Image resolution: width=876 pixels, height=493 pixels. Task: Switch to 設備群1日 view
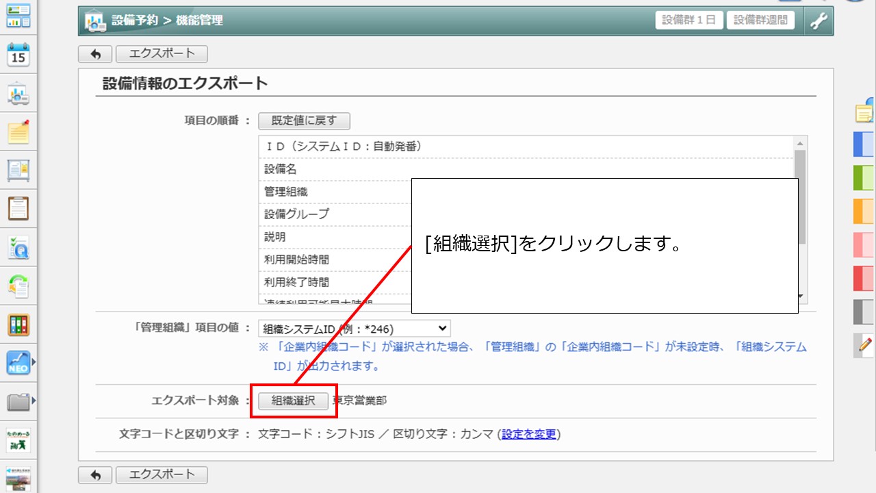click(x=689, y=20)
